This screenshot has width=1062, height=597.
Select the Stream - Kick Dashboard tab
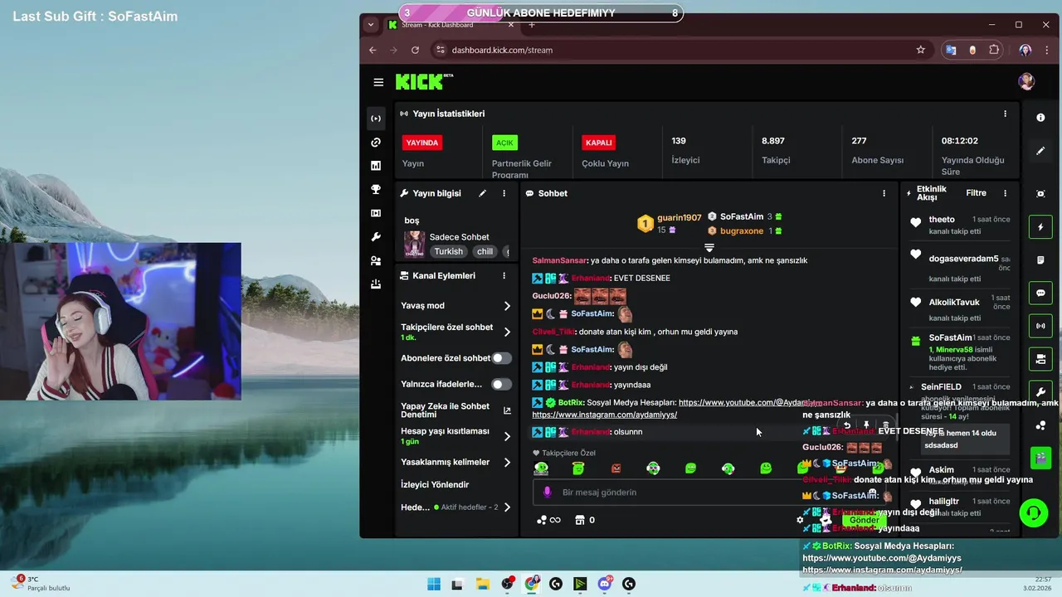[451, 25]
